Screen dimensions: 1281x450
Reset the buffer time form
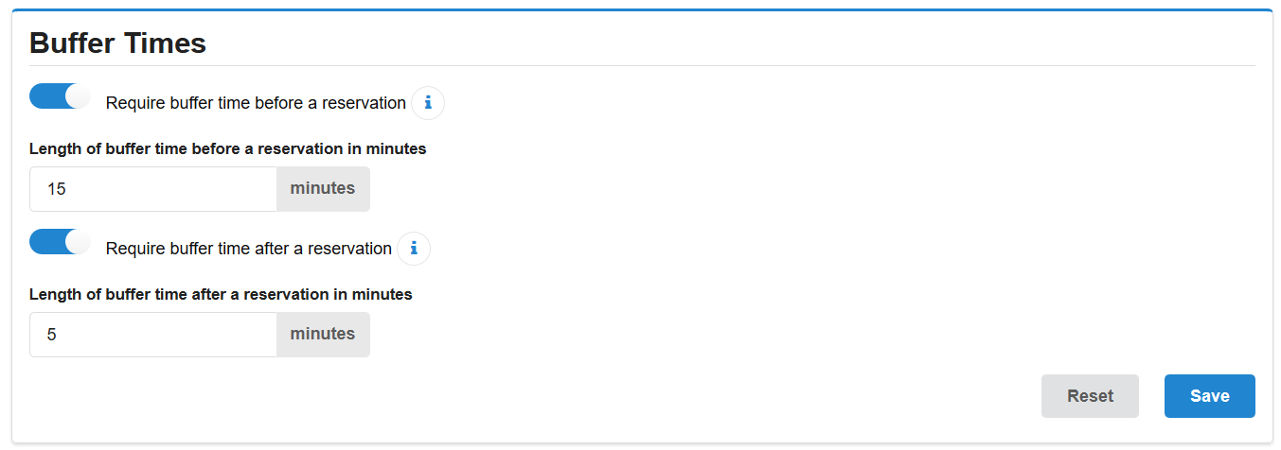[1090, 396]
